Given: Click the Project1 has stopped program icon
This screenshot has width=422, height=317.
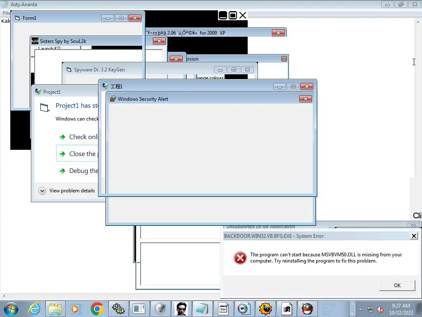Looking at the screenshot, I should click(x=45, y=107).
